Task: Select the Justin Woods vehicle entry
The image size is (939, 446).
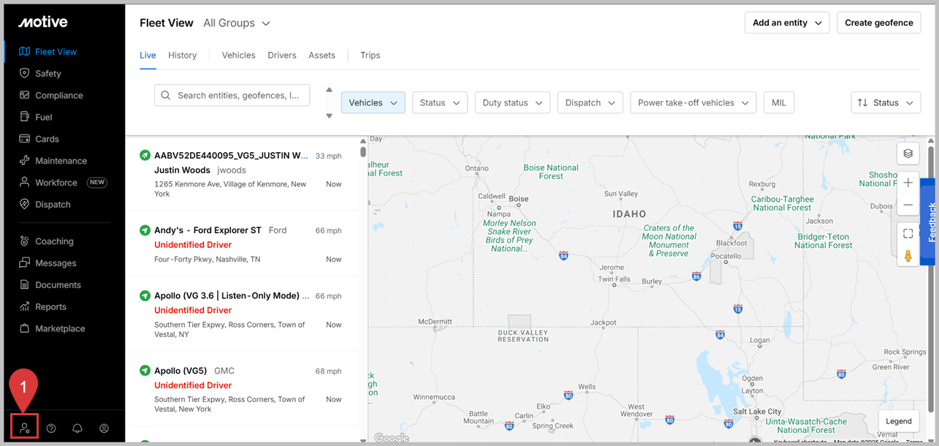Action: 242,174
